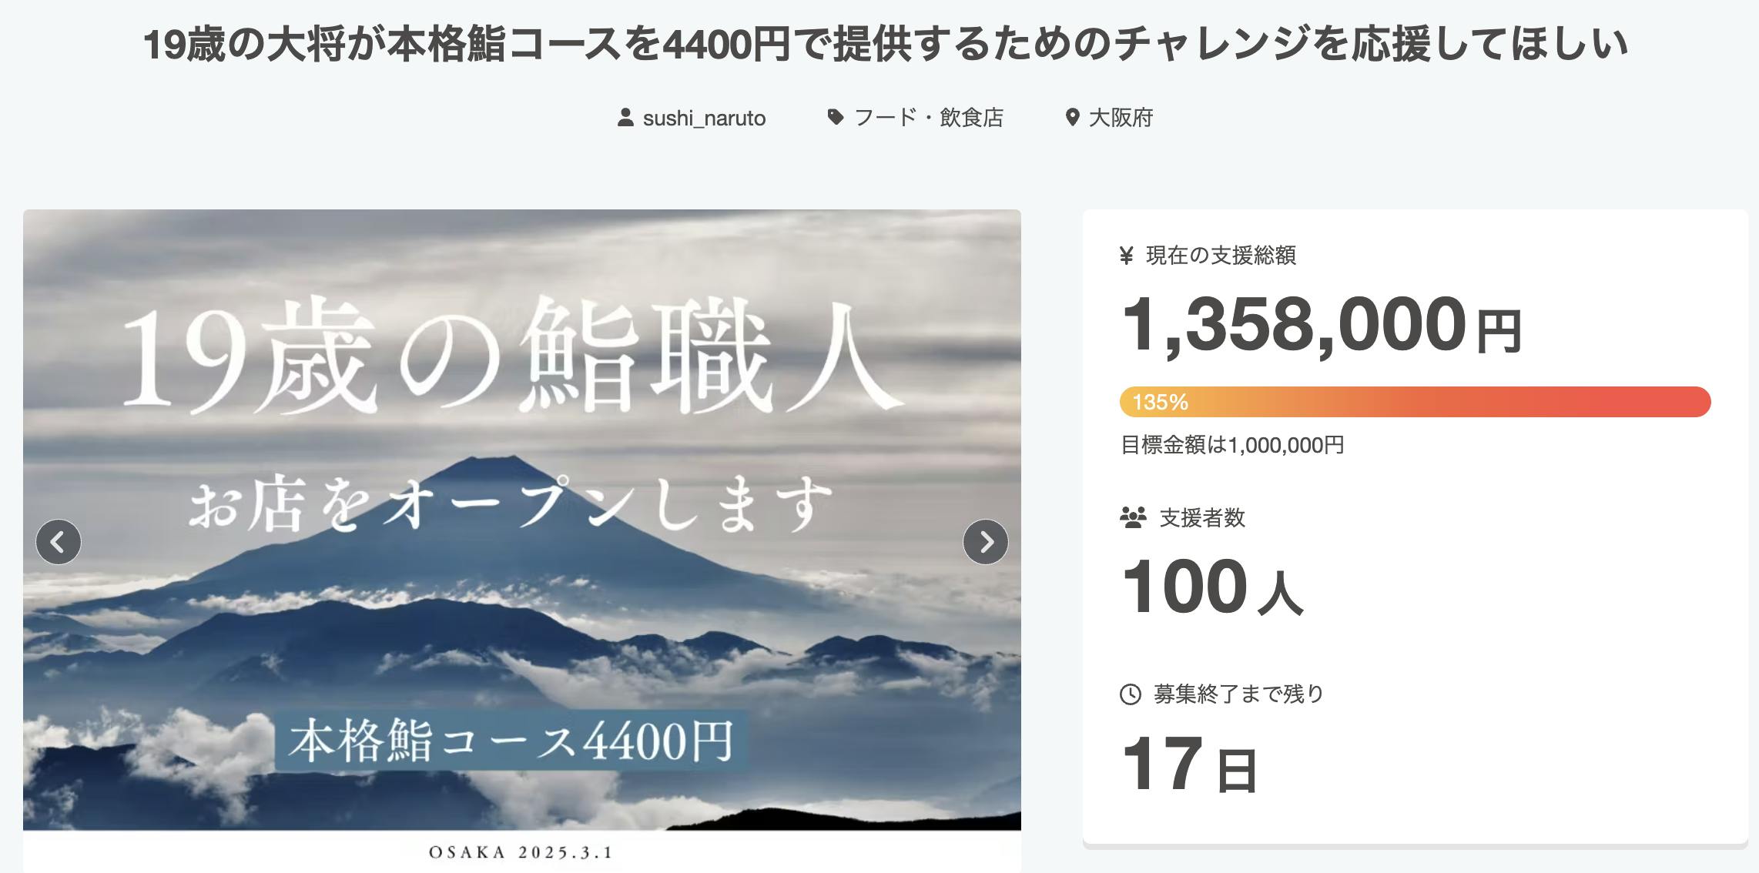Click the 19歳の鮨職人 main banner image
1759x873 pixels.
pyautogui.click(x=522, y=520)
